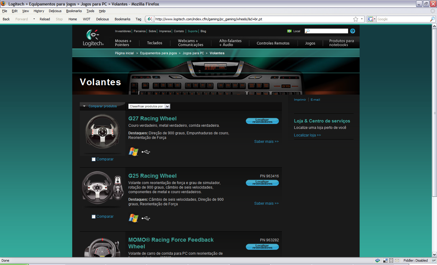The width and height of the screenshot is (437, 265).
Task: Follow the Localizar loja link
Action: (307, 135)
